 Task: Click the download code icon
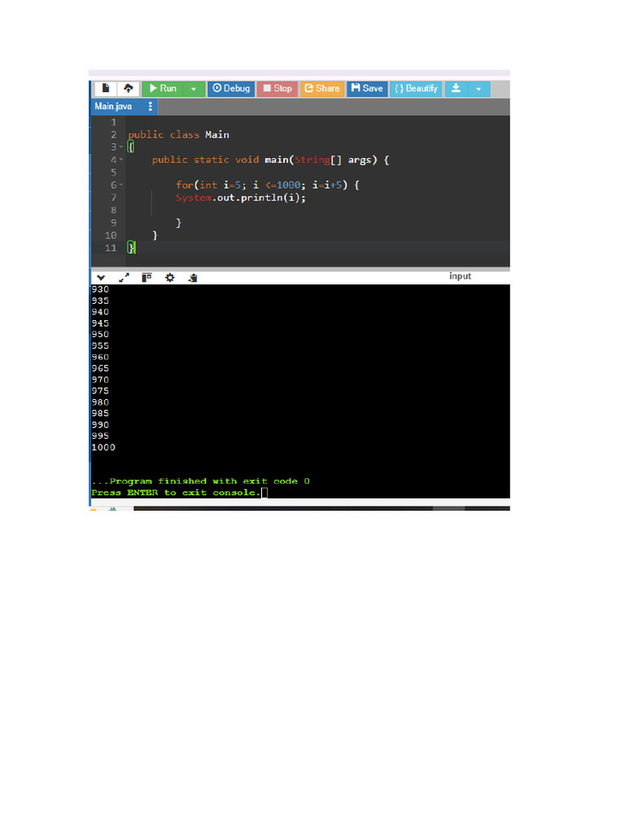456,88
